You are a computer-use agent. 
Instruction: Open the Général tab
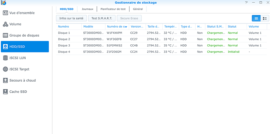tap(138, 9)
